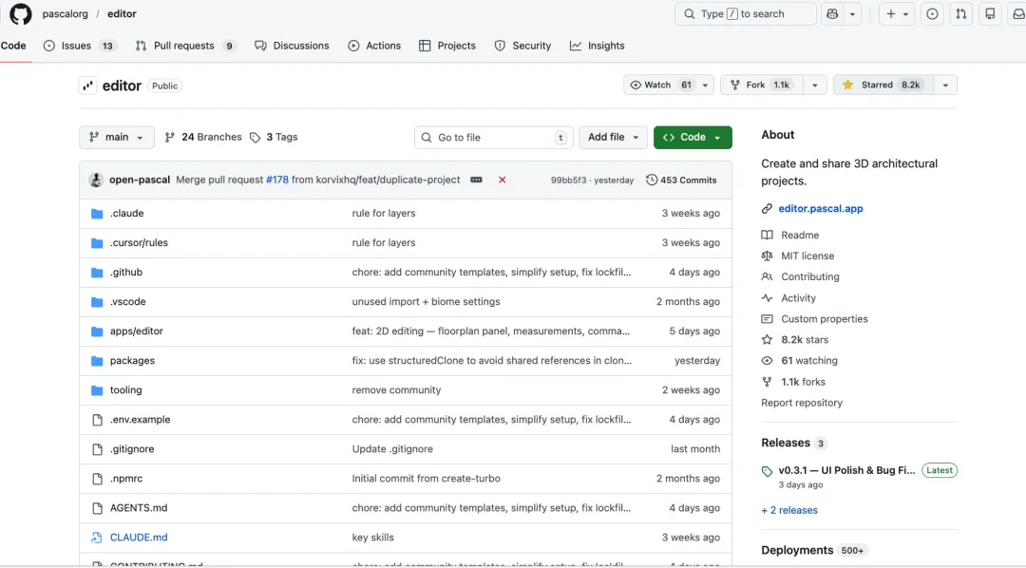Open the main branch dropdown
The width and height of the screenshot is (1026, 568).
tap(116, 138)
